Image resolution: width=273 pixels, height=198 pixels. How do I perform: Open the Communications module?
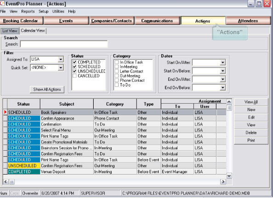[x=157, y=21]
